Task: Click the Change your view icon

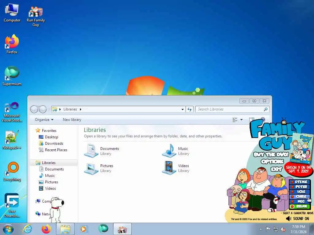Action: [235, 120]
